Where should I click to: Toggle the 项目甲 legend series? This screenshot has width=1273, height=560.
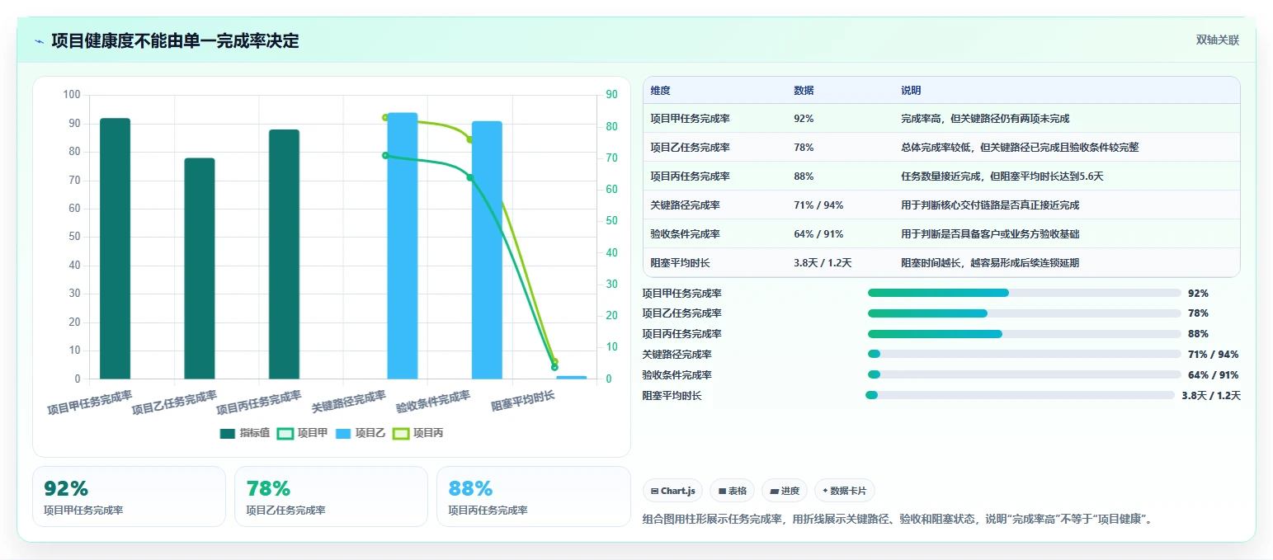pos(302,433)
